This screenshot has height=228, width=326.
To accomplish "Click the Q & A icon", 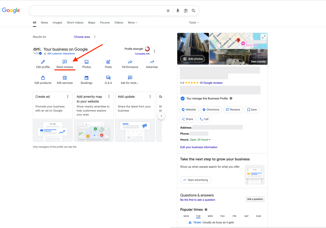I will [108, 78].
